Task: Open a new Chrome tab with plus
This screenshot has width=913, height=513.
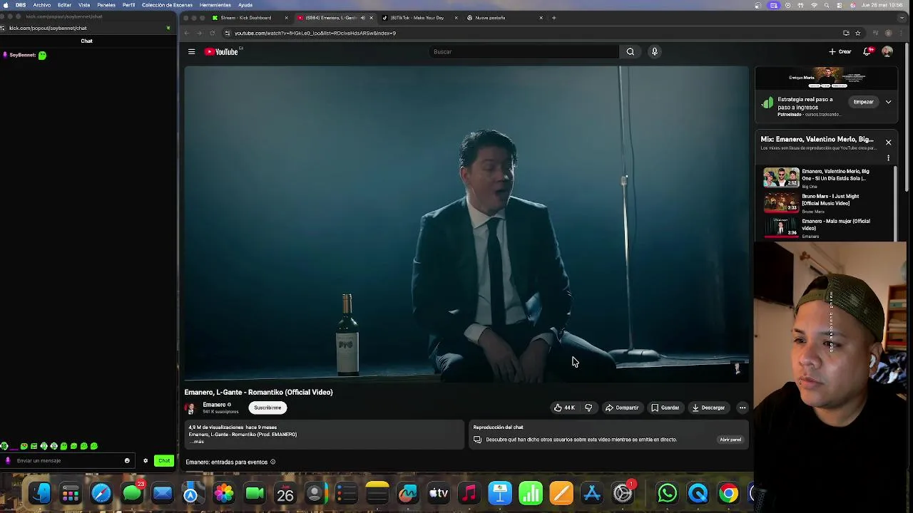Action: [x=554, y=18]
